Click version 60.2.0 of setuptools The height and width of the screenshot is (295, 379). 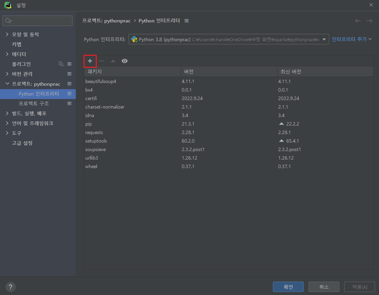click(188, 141)
